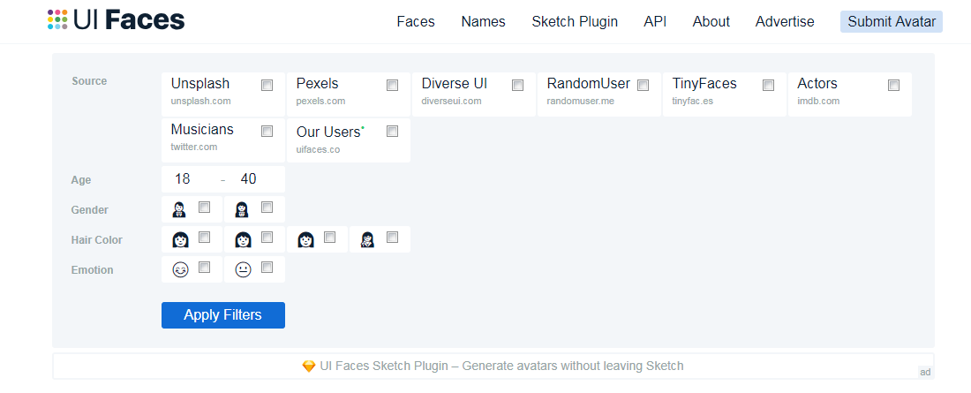Click the 'Gender' filter label
Screen dimensions: 971x393
[90, 210]
